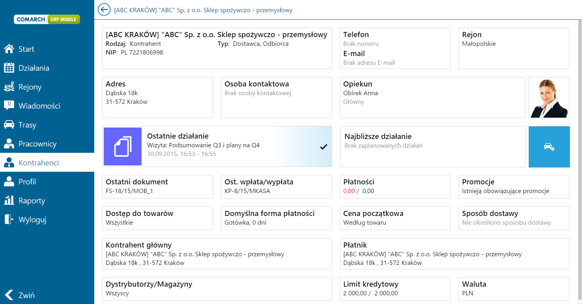582x304 pixels.
Task: Open Start via the home icon
Action: point(9,49)
